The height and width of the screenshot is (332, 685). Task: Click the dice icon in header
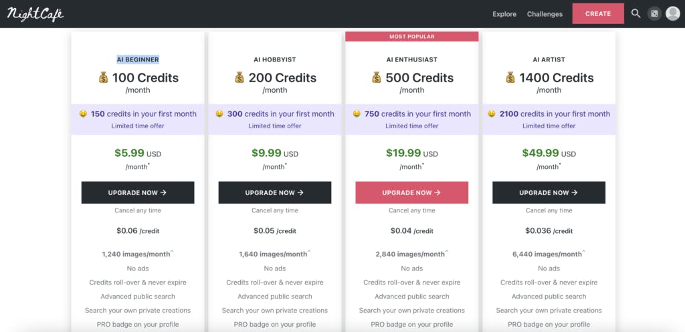(x=654, y=13)
